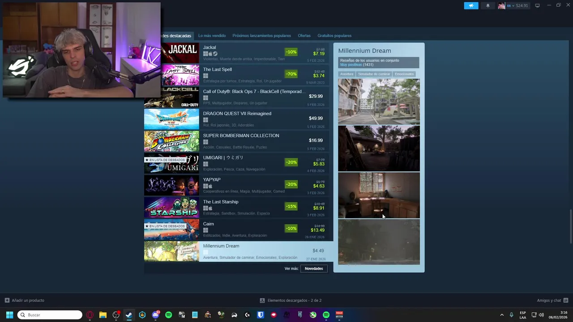Click the system tray network icon
Image resolution: width=573 pixels, height=322 pixels.
coord(535,315)
